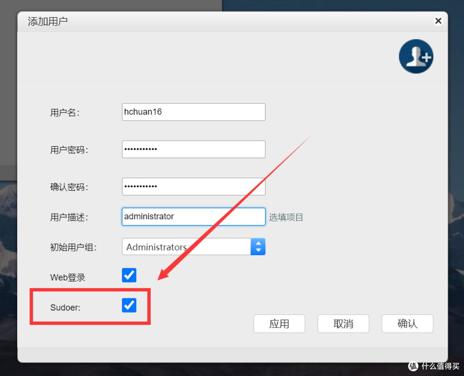Select the 用户密码 password field
The image size is (464, 376).
[193, 149]
